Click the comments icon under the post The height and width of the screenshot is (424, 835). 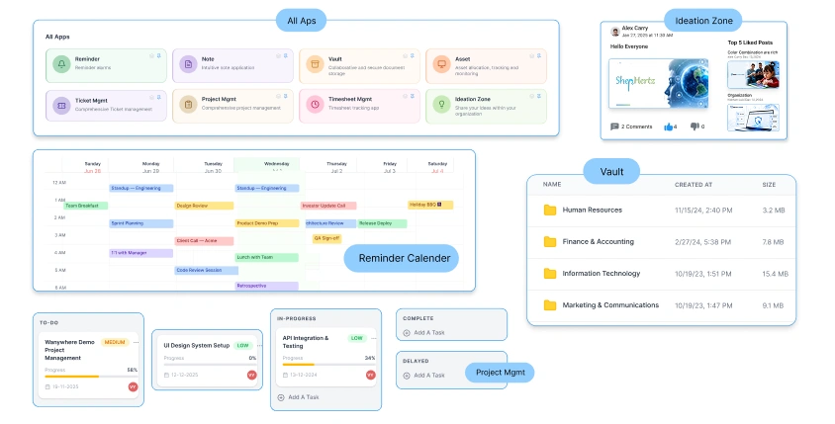614,127
